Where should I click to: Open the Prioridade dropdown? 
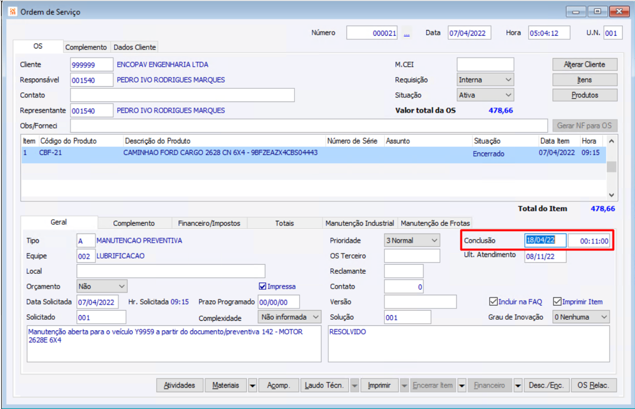pos(412,241)
